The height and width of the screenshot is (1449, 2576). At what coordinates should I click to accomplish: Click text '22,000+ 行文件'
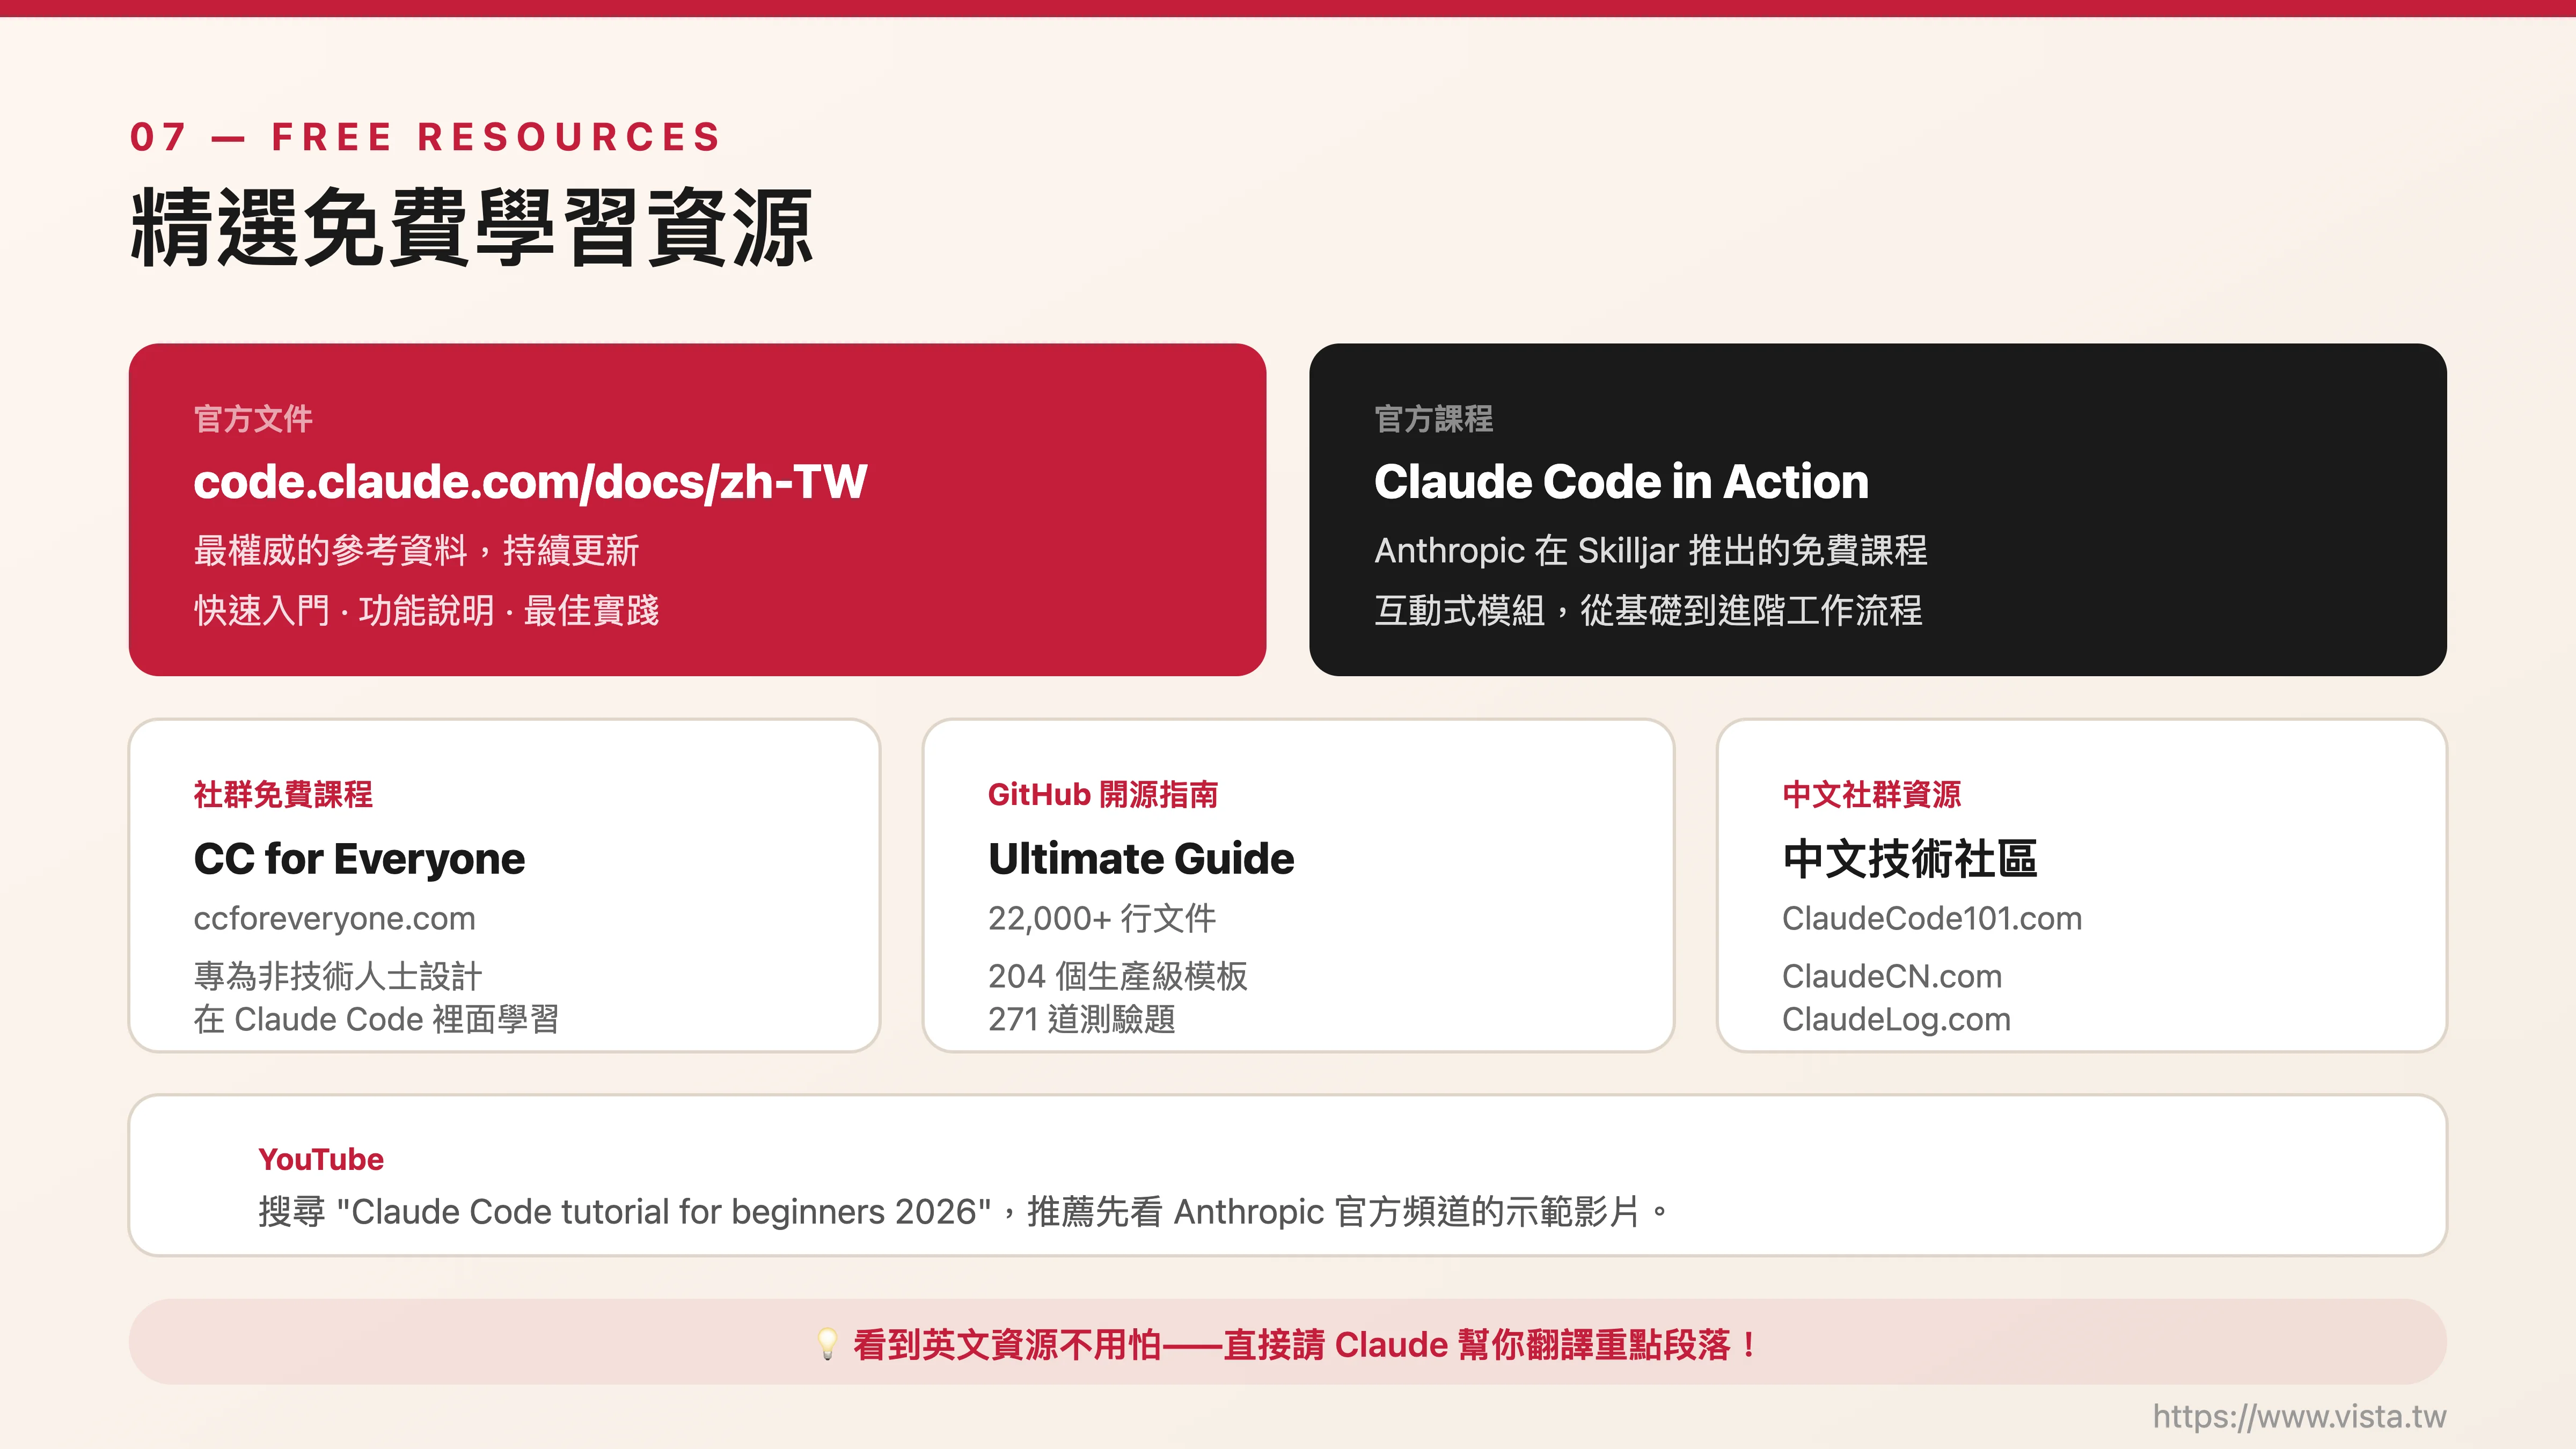coord(1102,918)
